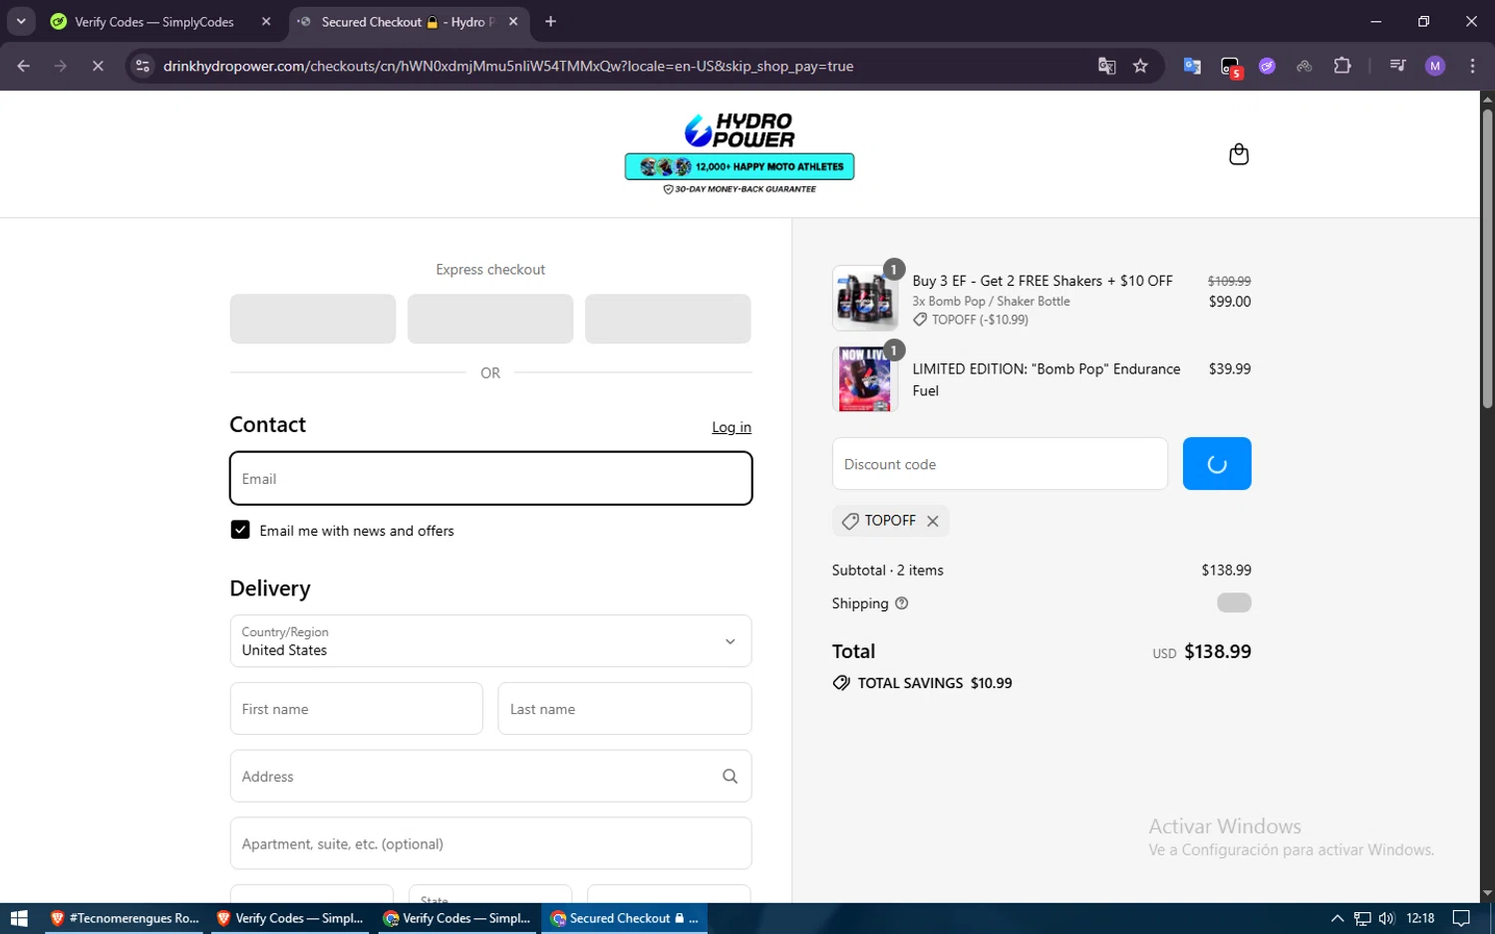Click the page vertical scrollbar

[x=1487, y=258]
